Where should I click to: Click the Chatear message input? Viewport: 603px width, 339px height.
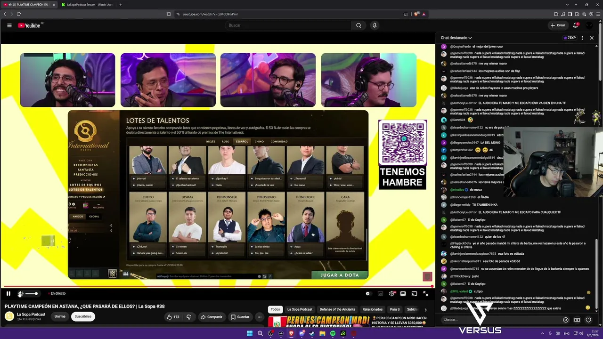(x=500, y=320)
